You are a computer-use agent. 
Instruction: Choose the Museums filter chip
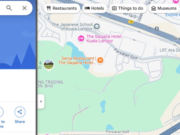click(x=164, y=8)
